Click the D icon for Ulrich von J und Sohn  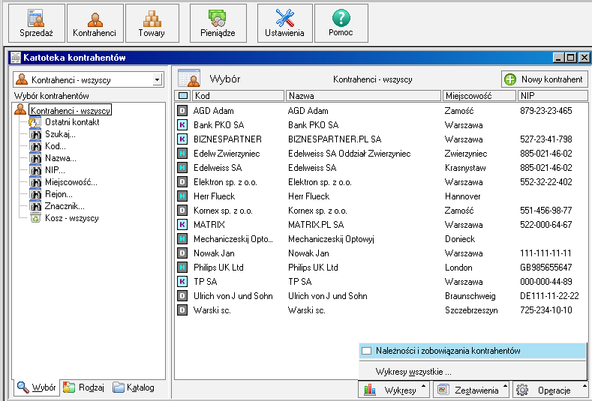(x=182, y=296)
